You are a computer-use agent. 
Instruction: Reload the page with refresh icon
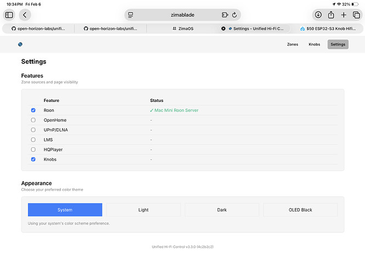tap(235, 15)
